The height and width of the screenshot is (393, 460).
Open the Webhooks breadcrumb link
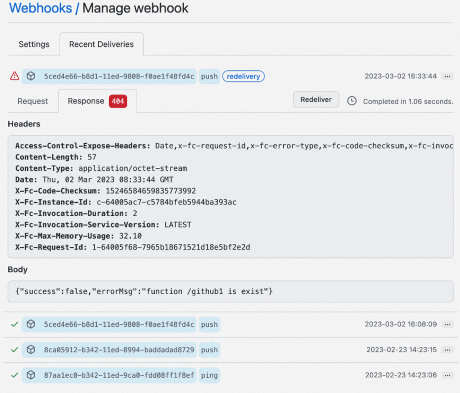tap(40, 8)
